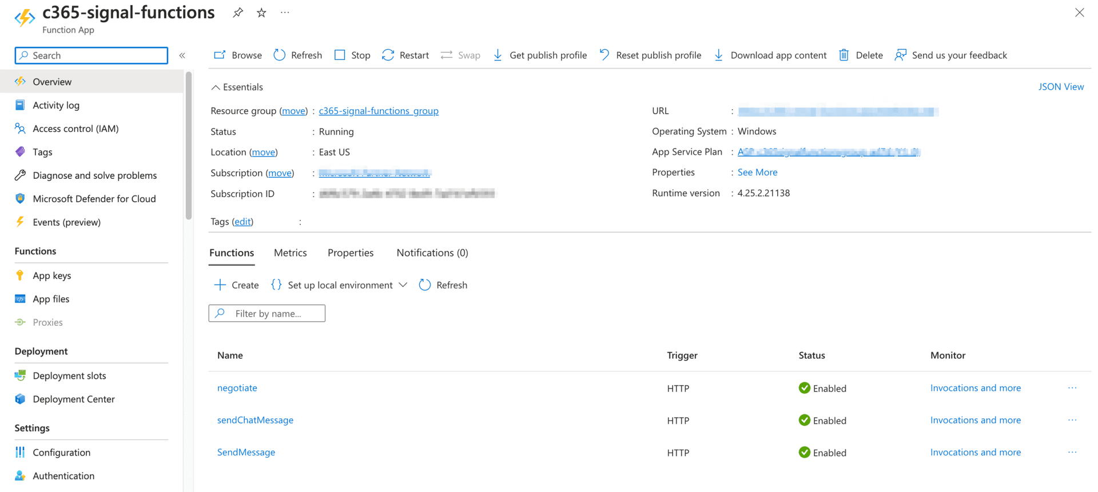
Task: Move the Subscription link
Action: (280, 173)
